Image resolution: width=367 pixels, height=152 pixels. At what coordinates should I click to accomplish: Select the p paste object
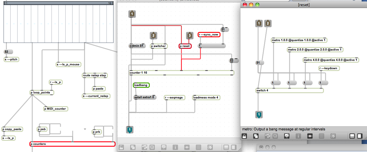coord(99,89)
